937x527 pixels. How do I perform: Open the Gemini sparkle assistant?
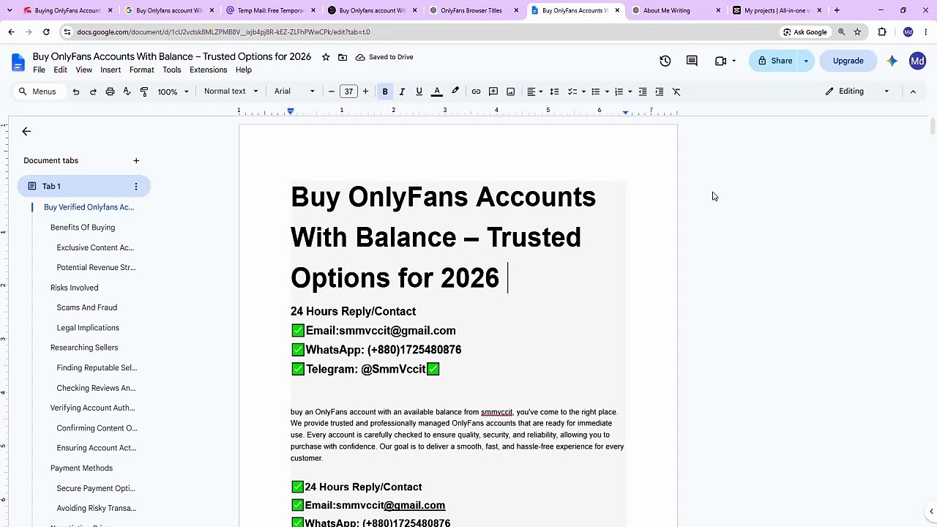point(892,61)
